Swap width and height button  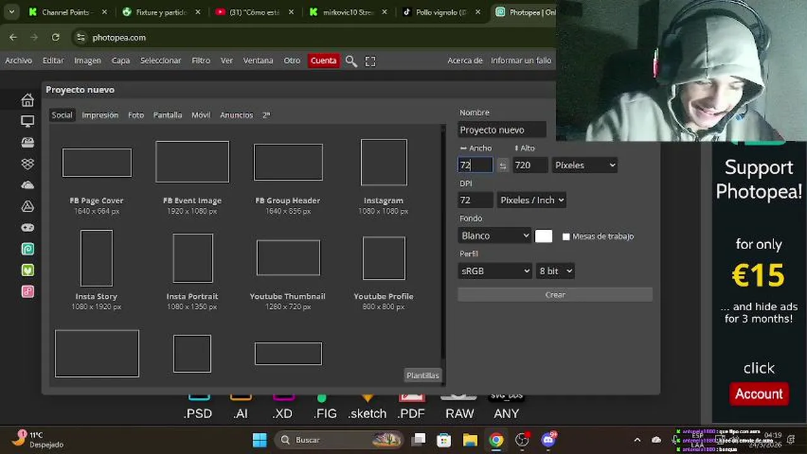[503, 165]
